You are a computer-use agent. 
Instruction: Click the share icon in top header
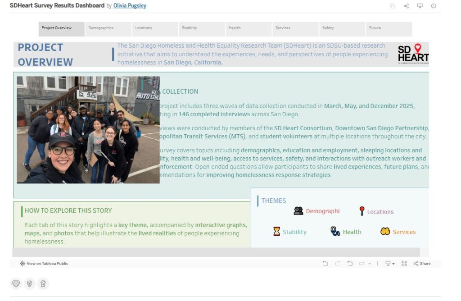[x=406, y=6]
